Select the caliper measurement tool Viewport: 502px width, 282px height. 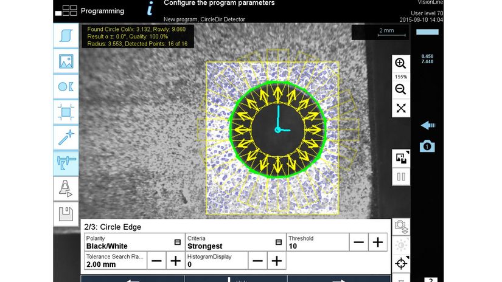[x=66, y=163]
